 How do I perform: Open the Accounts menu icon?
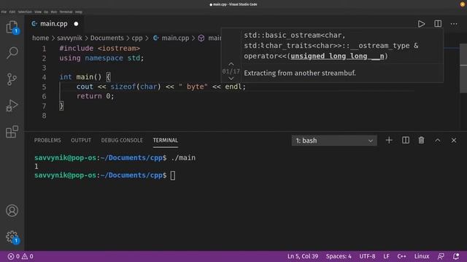click(x=12, y=210)
